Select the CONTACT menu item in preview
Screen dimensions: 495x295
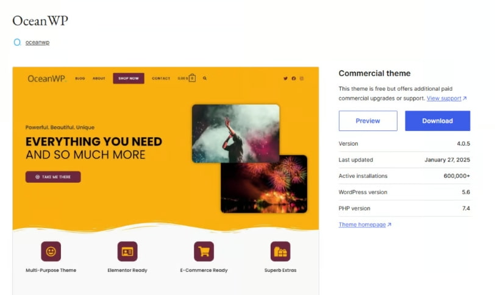point(161,78)
